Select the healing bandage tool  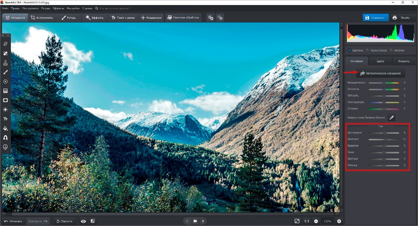click(x=5, y=53)
